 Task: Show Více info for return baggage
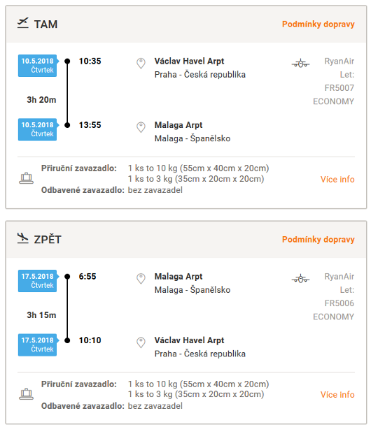click(x=337, y=395)
